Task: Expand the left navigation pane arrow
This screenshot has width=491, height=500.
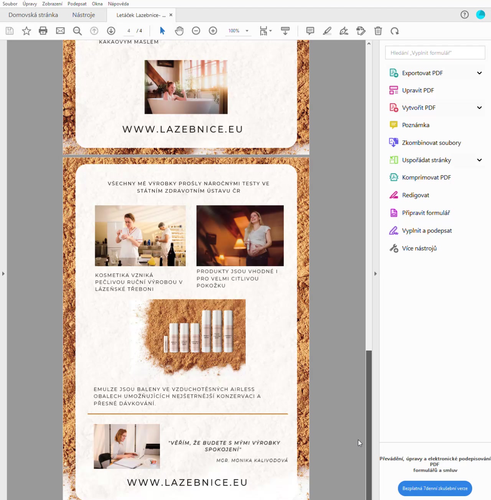Action: [3, 274]
